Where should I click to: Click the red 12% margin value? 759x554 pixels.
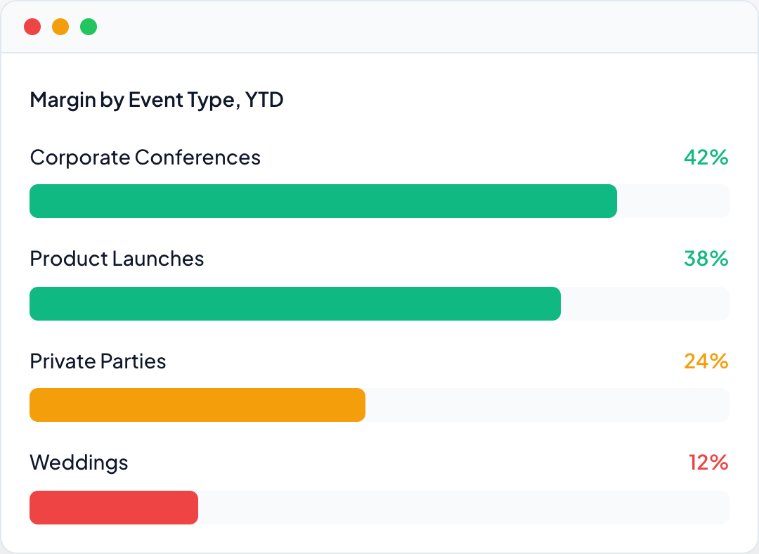708,463
